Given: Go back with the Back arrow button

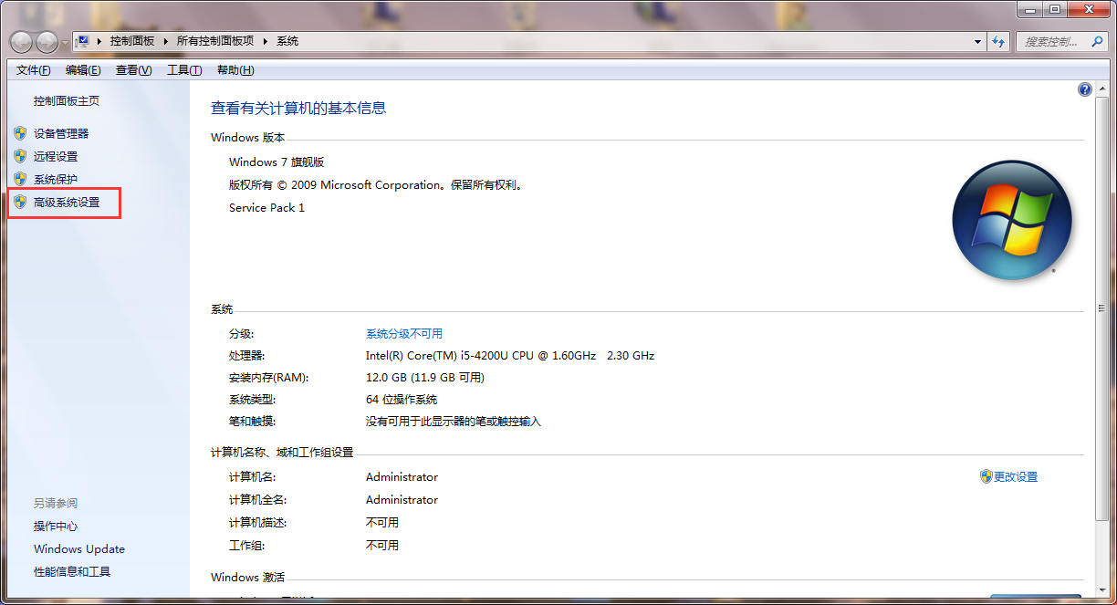Looking at the screenshot, I should click(x=22, y=41).
